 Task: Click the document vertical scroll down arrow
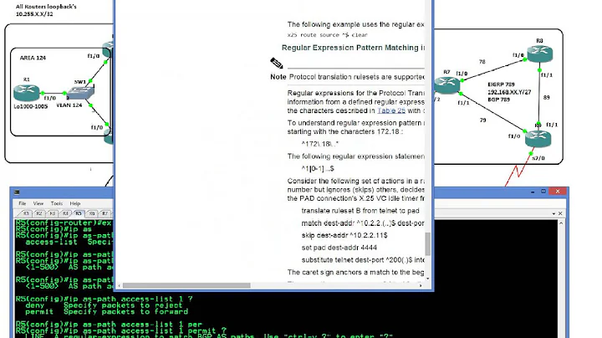tap(428, 279)
